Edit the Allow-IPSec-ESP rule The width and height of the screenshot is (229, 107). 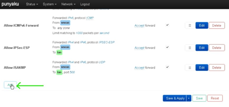[202, 48]
